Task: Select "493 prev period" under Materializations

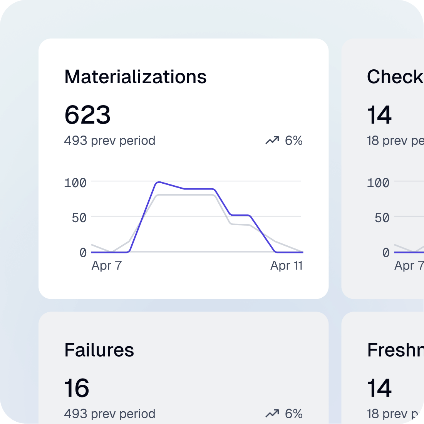Action: [110, 141]
